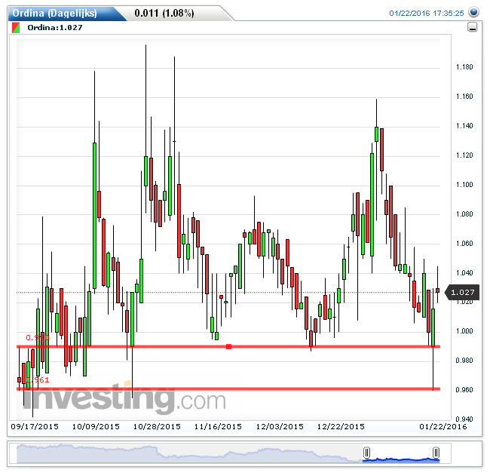Click the 0.960 price axis label

464,390
